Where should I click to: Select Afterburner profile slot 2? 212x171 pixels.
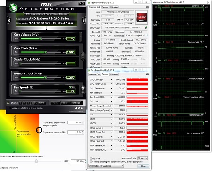click(x=24, y=103)
